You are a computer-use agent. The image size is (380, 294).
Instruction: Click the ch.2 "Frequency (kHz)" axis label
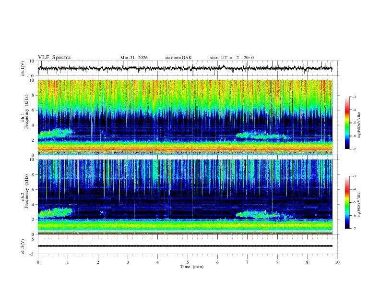point(26,191)
